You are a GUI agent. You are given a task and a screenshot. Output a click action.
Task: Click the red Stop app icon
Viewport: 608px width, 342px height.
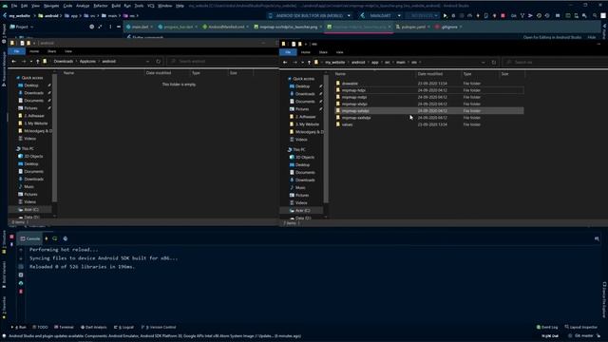point(503,16)
